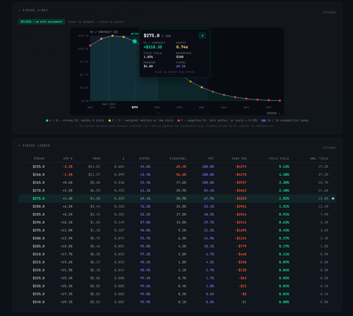The image size is (353, 316).
Task: Click "collapse" on the Strike X-Ray panel
Action: tap(329, 12)
